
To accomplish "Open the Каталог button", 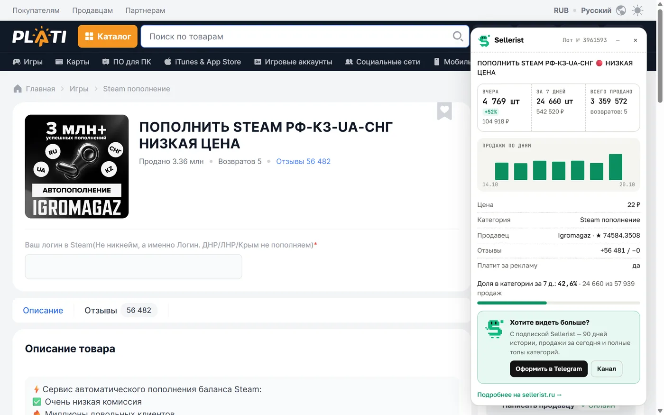I will (108, 37).
